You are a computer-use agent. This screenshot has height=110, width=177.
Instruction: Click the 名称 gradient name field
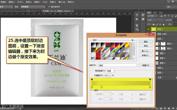[117, 65]
